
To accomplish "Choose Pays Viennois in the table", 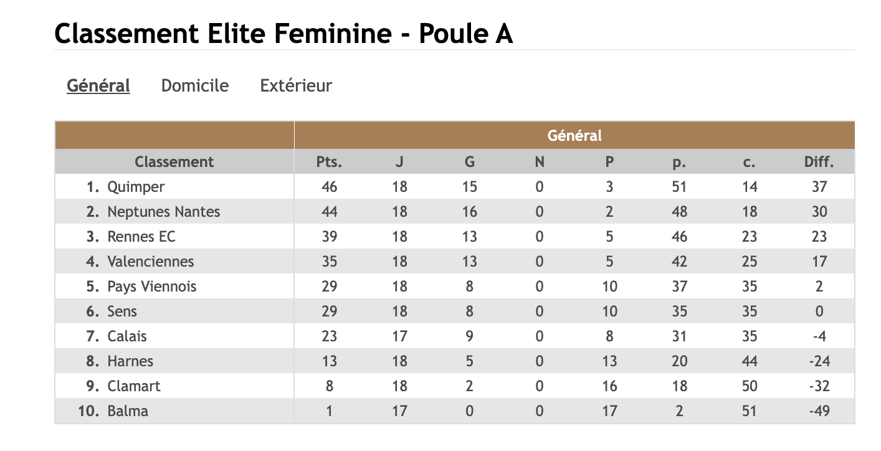I will pyautogui.click(x=151, y=287).
